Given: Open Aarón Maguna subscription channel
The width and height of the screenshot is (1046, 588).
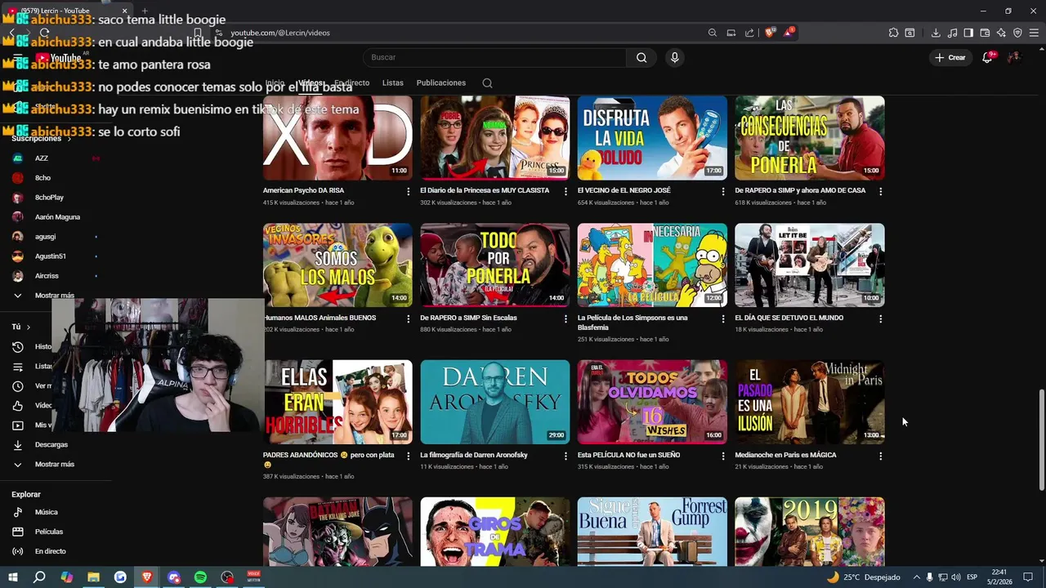Looking at the screenshot, I should pyautogui.click(x=57, y=217).
